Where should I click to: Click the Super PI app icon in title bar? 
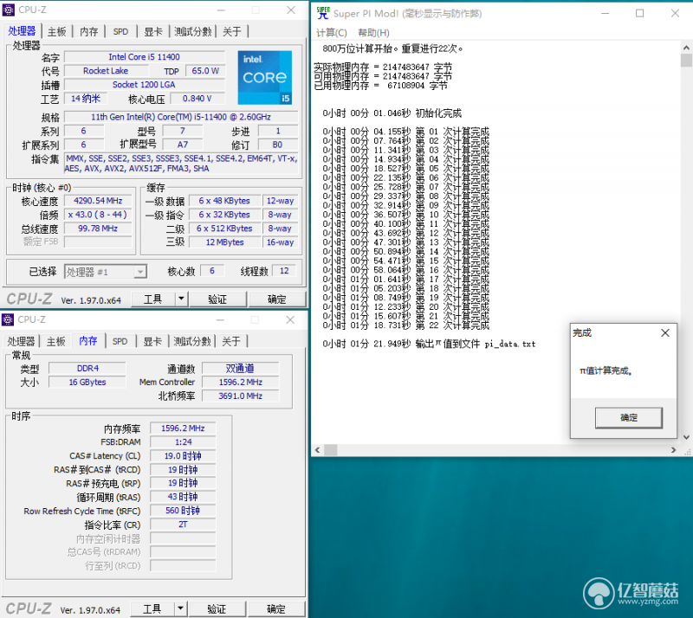pyautogui.click(x=323, y=13)
